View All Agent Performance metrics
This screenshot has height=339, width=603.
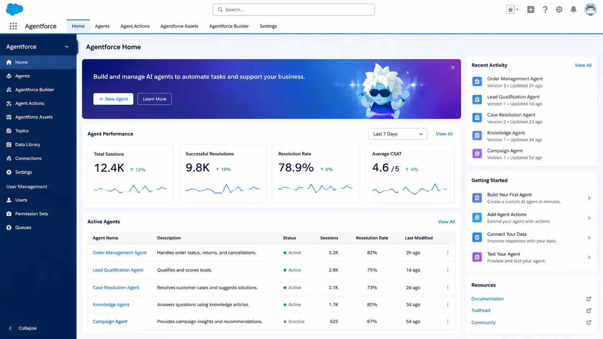coord(444,134)
